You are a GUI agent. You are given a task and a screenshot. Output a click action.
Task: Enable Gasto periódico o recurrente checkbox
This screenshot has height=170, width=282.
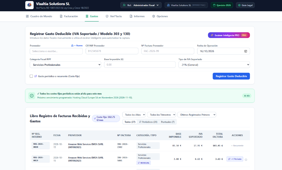pos(31,76)
